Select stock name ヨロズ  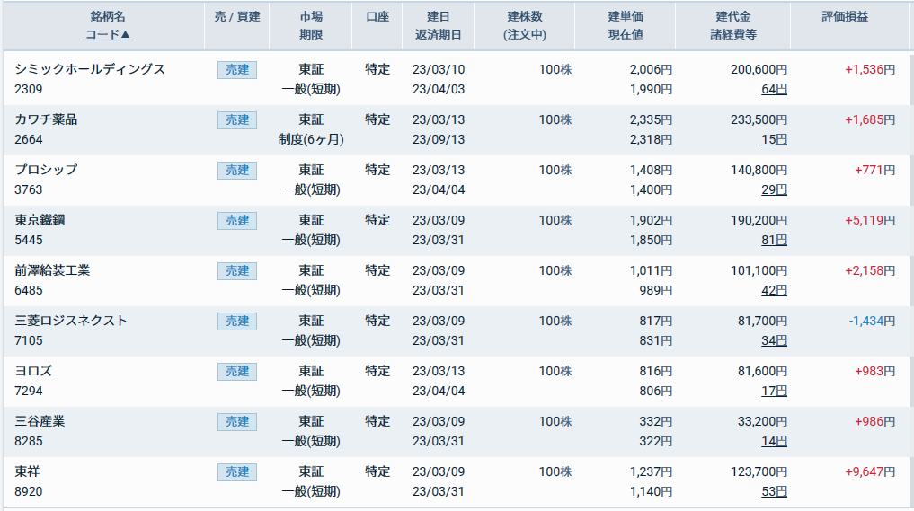(33, 371)
